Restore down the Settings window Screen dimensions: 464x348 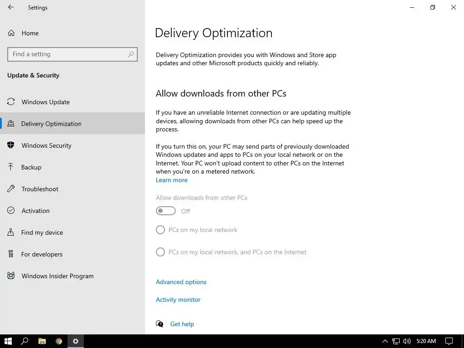pos(433,7)
